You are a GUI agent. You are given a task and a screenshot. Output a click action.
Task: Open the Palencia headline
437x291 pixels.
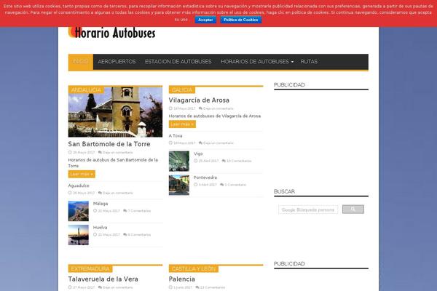(x=181, y=279)
